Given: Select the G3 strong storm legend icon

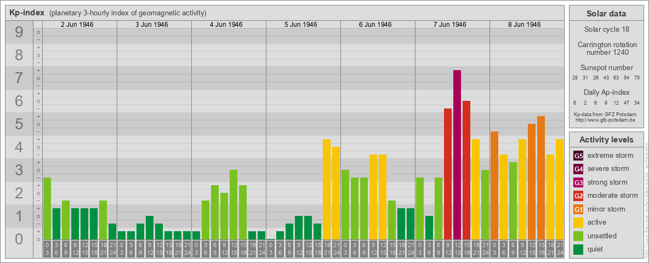Looking at the screenshot, I should [578, 182].
